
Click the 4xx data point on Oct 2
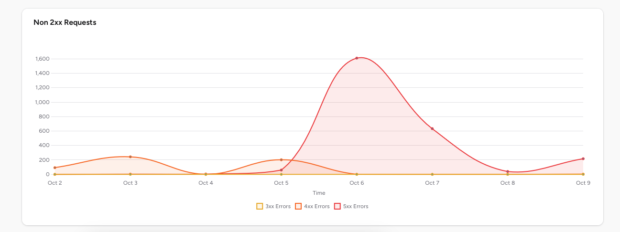tap(55, 168)
